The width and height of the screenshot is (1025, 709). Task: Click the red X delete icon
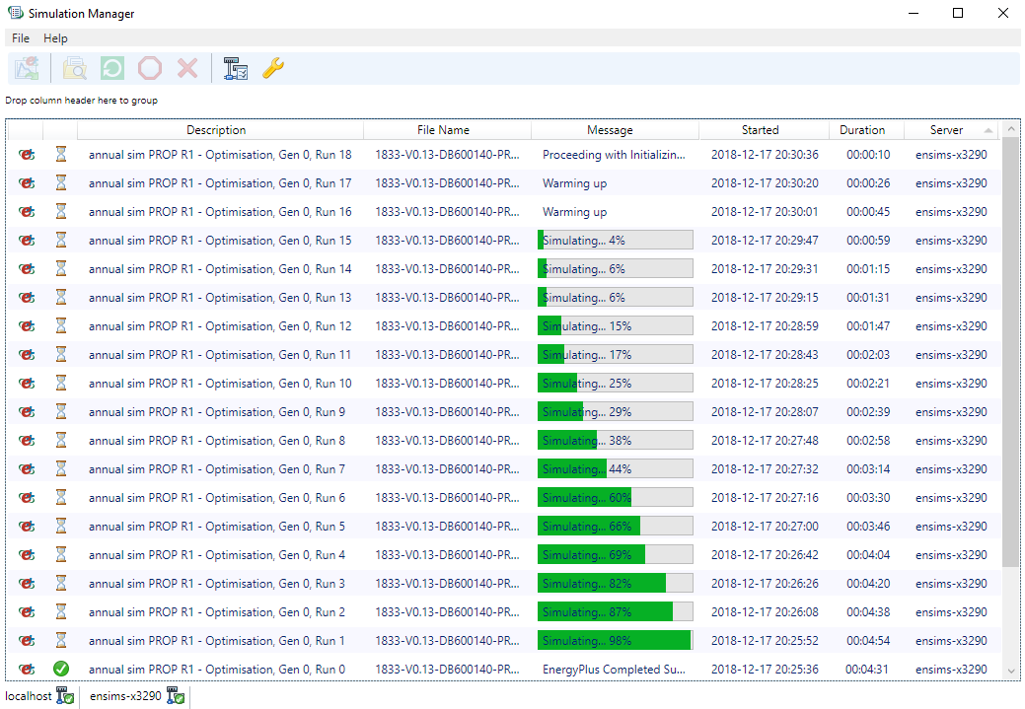(x=187, y=68)
